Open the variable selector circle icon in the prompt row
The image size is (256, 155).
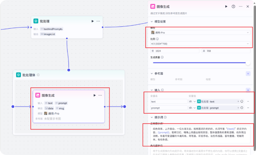(242, 108)
